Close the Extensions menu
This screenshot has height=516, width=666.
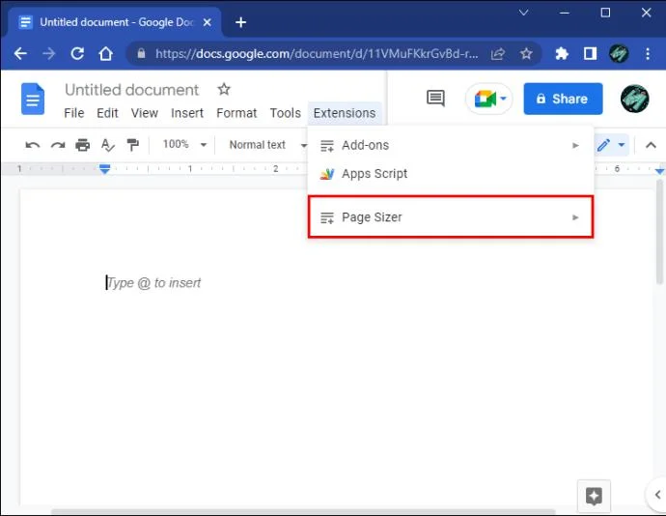tap(345, 113)
